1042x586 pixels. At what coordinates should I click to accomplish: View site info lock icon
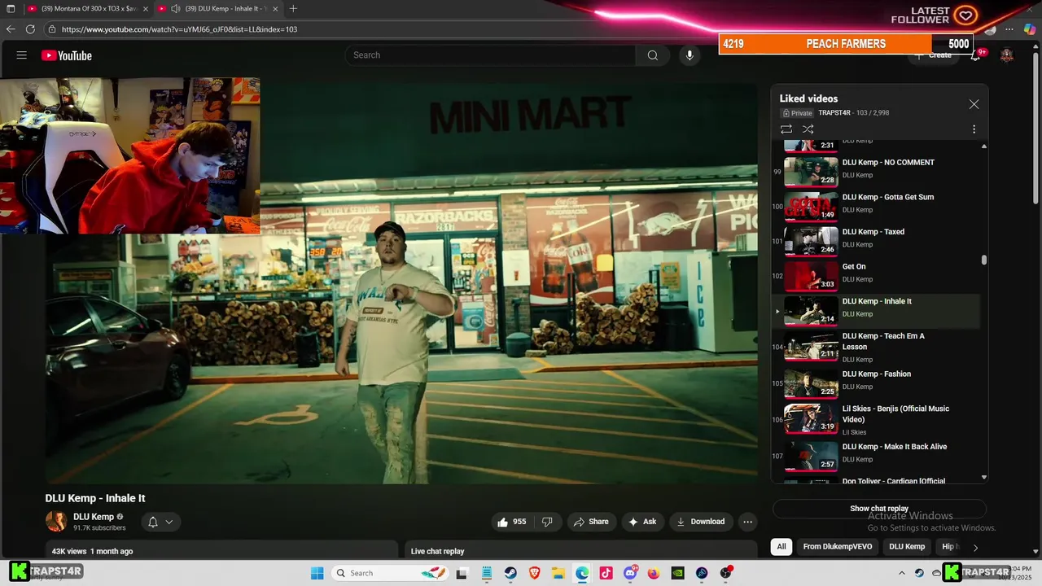coord(51,29)
